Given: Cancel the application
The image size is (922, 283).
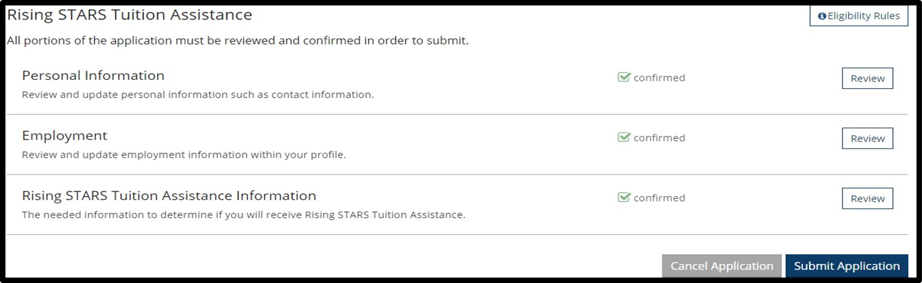Looking at the screenshot, I should (x=722, y=266).
